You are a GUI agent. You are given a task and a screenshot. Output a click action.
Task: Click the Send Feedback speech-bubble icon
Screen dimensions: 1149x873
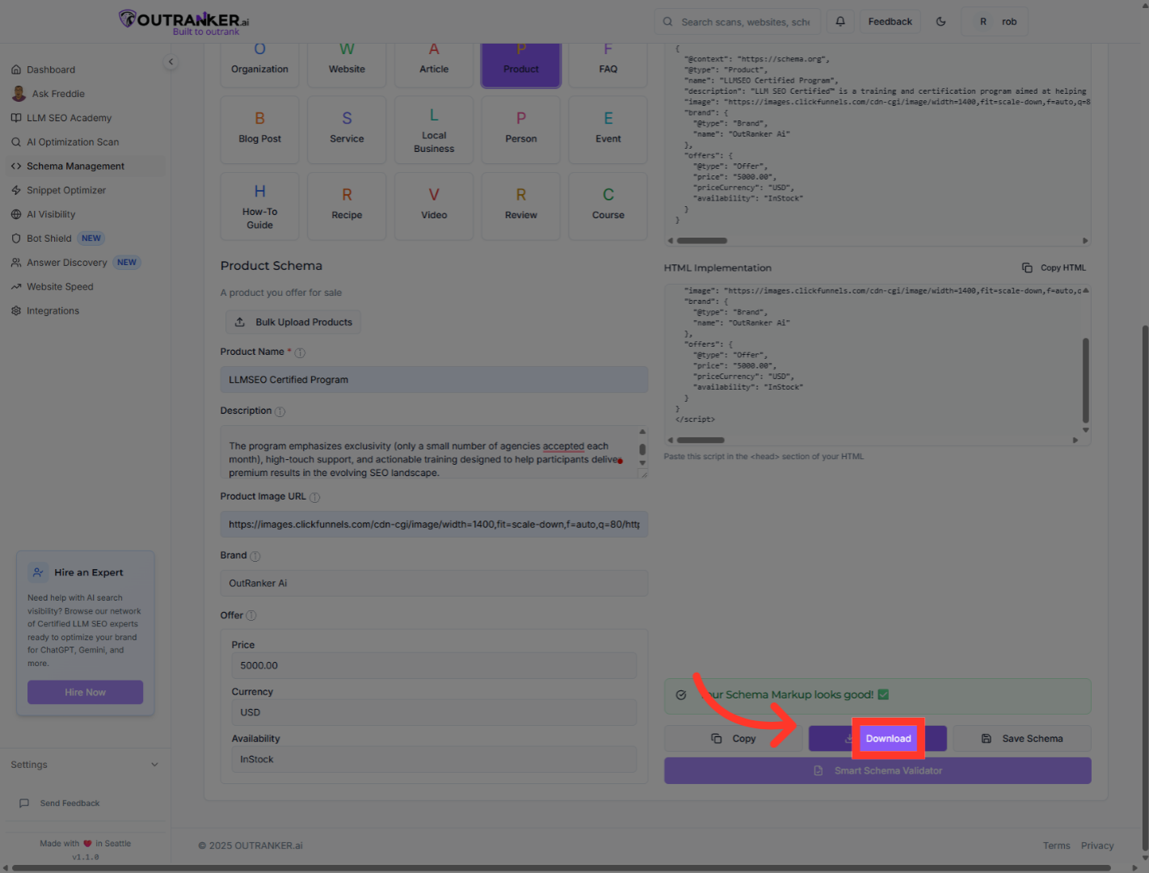point(24,803)
